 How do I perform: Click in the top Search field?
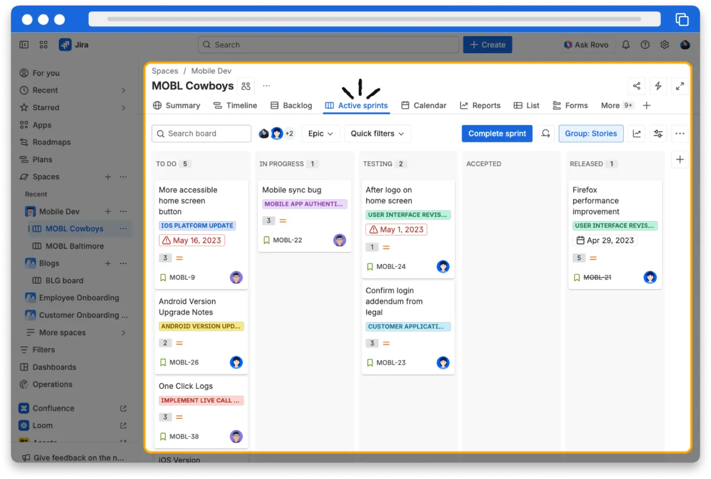(328, 45)
